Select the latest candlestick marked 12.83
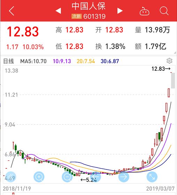Image resolution: width=177 pixels, height=195 pixels. point(171,72)
